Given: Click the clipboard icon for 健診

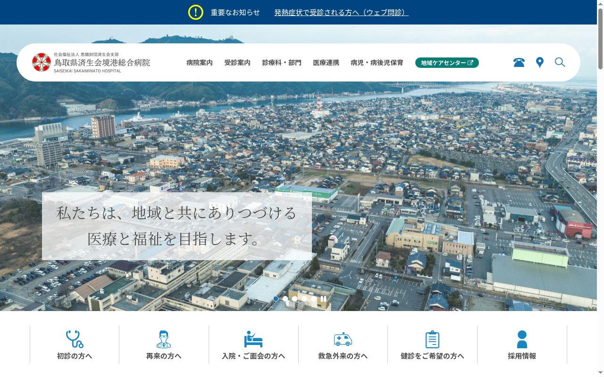Looking at the screenshot, I should [432, 339].
